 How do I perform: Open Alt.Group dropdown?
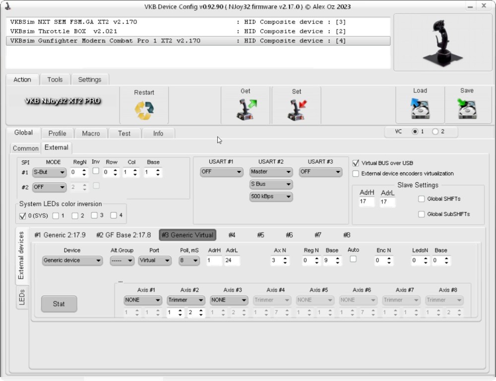click(x=122, y=260)
